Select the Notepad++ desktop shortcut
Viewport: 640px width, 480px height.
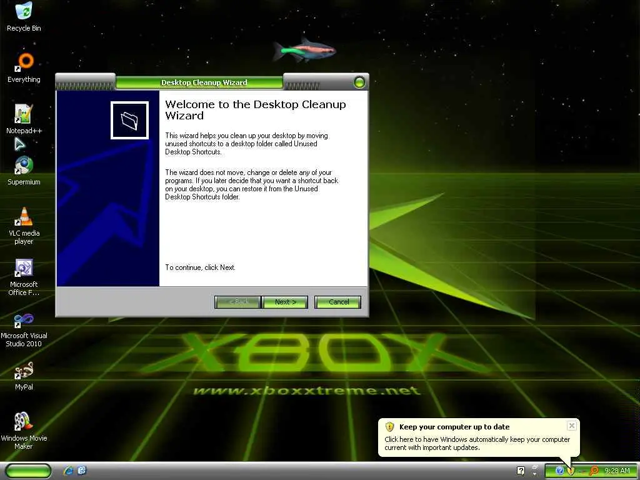(24, 119)
